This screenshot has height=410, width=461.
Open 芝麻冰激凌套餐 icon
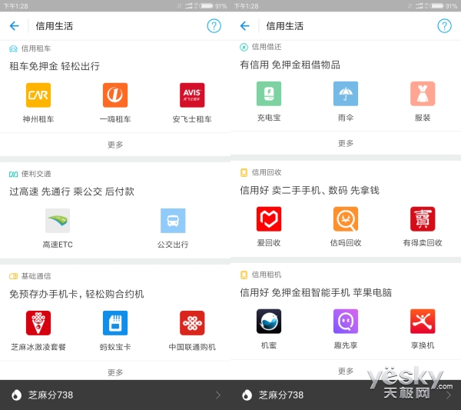click(x=38, y=323)
